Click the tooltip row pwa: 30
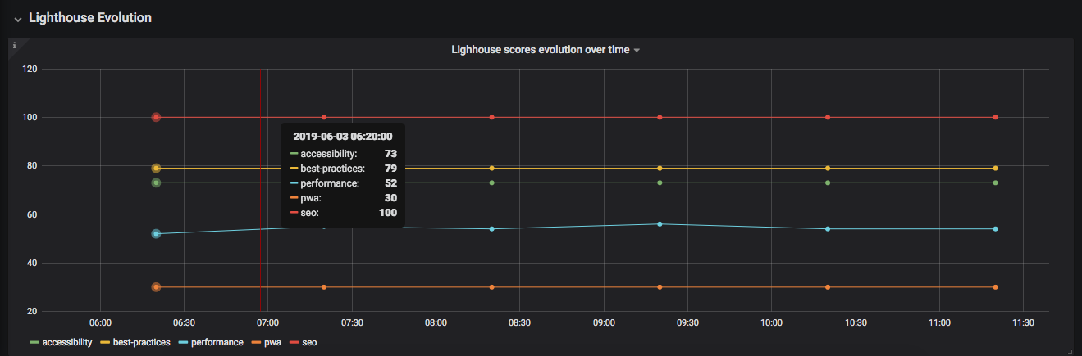Screen dimensions: 1082x356 tap(343, 198)
